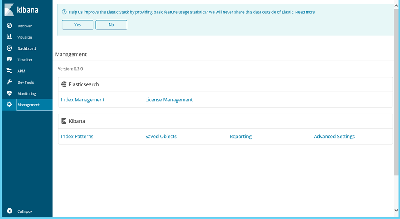Open Visualize via bar chart icon
Viewport: 400px width, 219px height.
(x=9, y=37)
